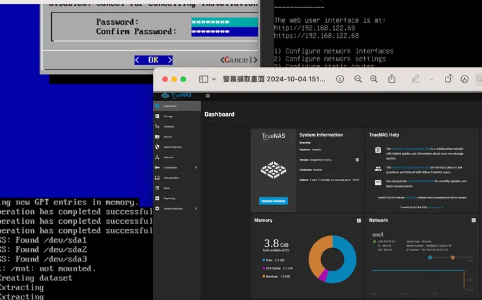The image size is (482, 300).
Task: Click the TrueNAS logo in the top bar
Action: [177, 95]
